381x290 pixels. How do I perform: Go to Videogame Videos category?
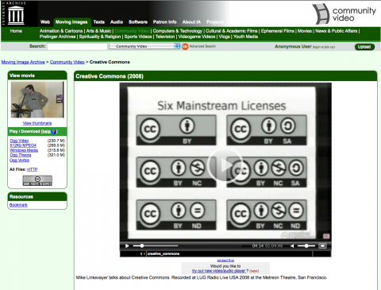click(197, 37)
